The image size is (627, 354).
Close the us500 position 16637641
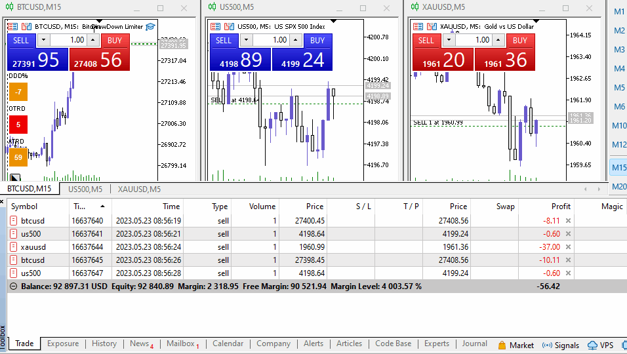click(568, 234)
